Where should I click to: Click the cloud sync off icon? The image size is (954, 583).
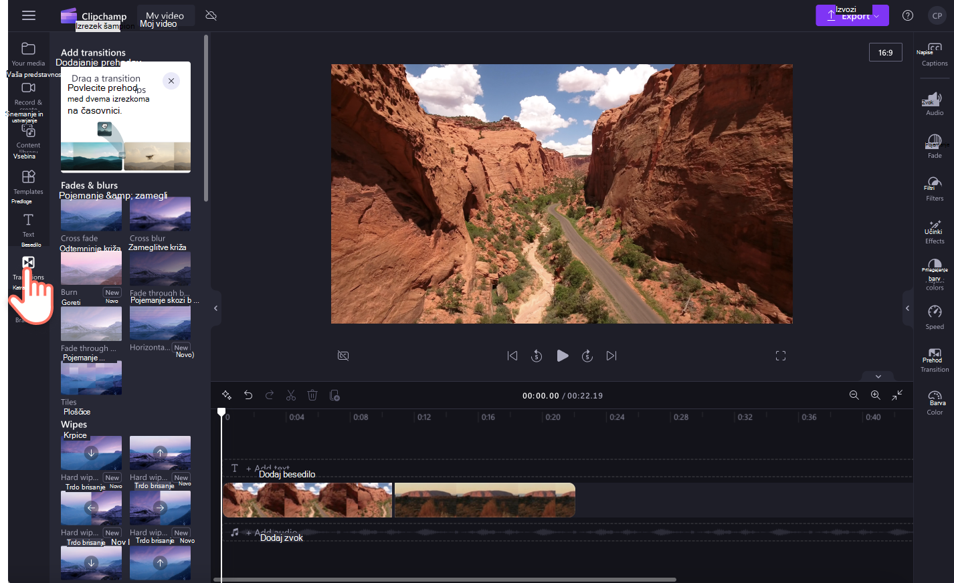click(211, 15)
